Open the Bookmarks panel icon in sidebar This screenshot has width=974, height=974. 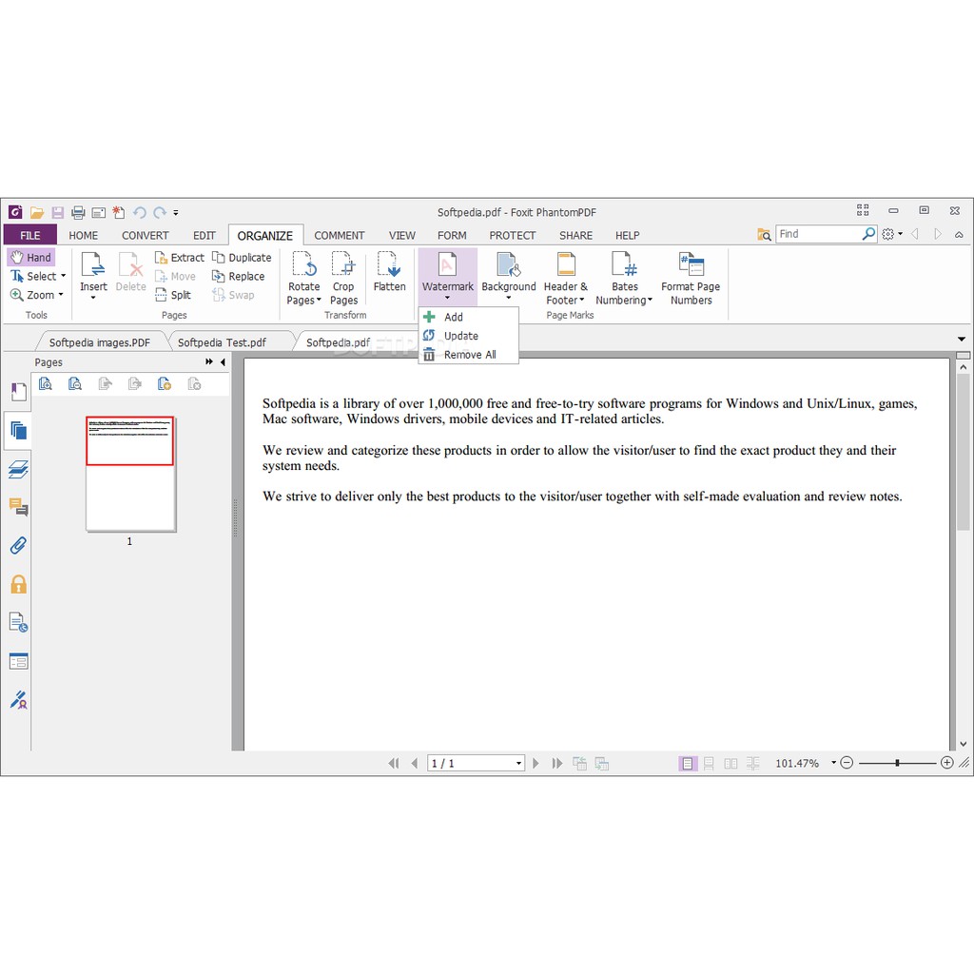(x=19, y=391)
